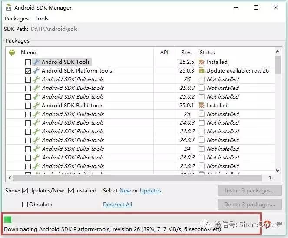The image size is (288, 238).
Task: Check Build-tools revision 25.0.3 checkbox
Action: [28, 88]
